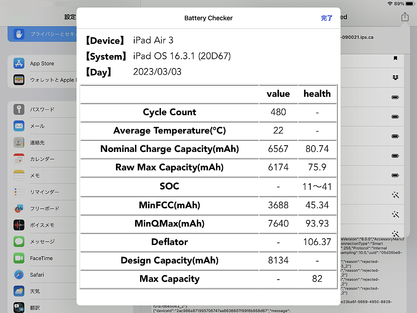
Task: Click the SOC range 11〜41
Action: 317,187
